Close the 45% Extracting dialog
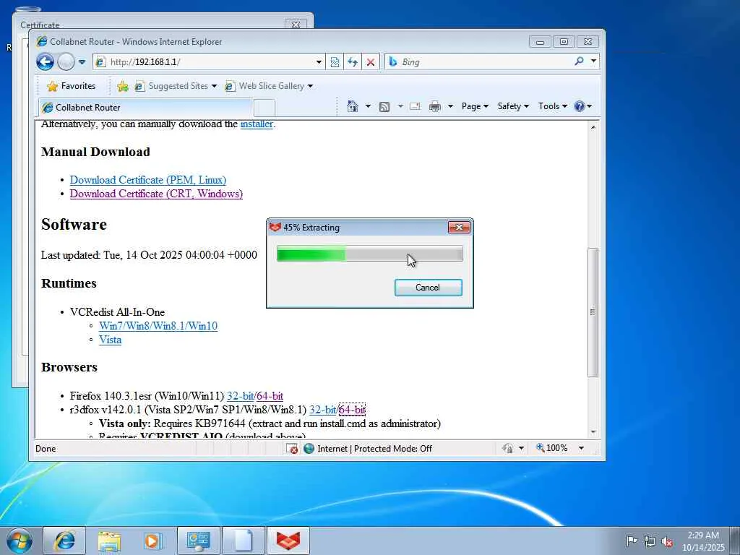 (x=459, y=228)
